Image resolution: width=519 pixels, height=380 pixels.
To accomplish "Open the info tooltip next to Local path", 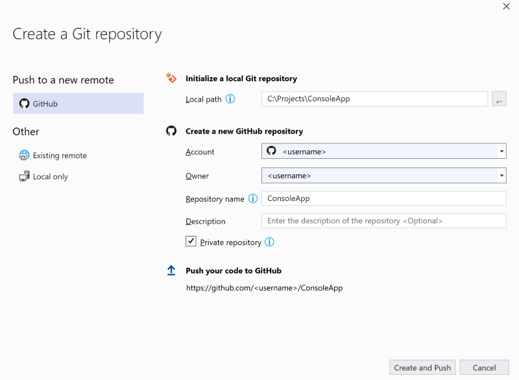I will pyautogui.click(x=230, y=99).
